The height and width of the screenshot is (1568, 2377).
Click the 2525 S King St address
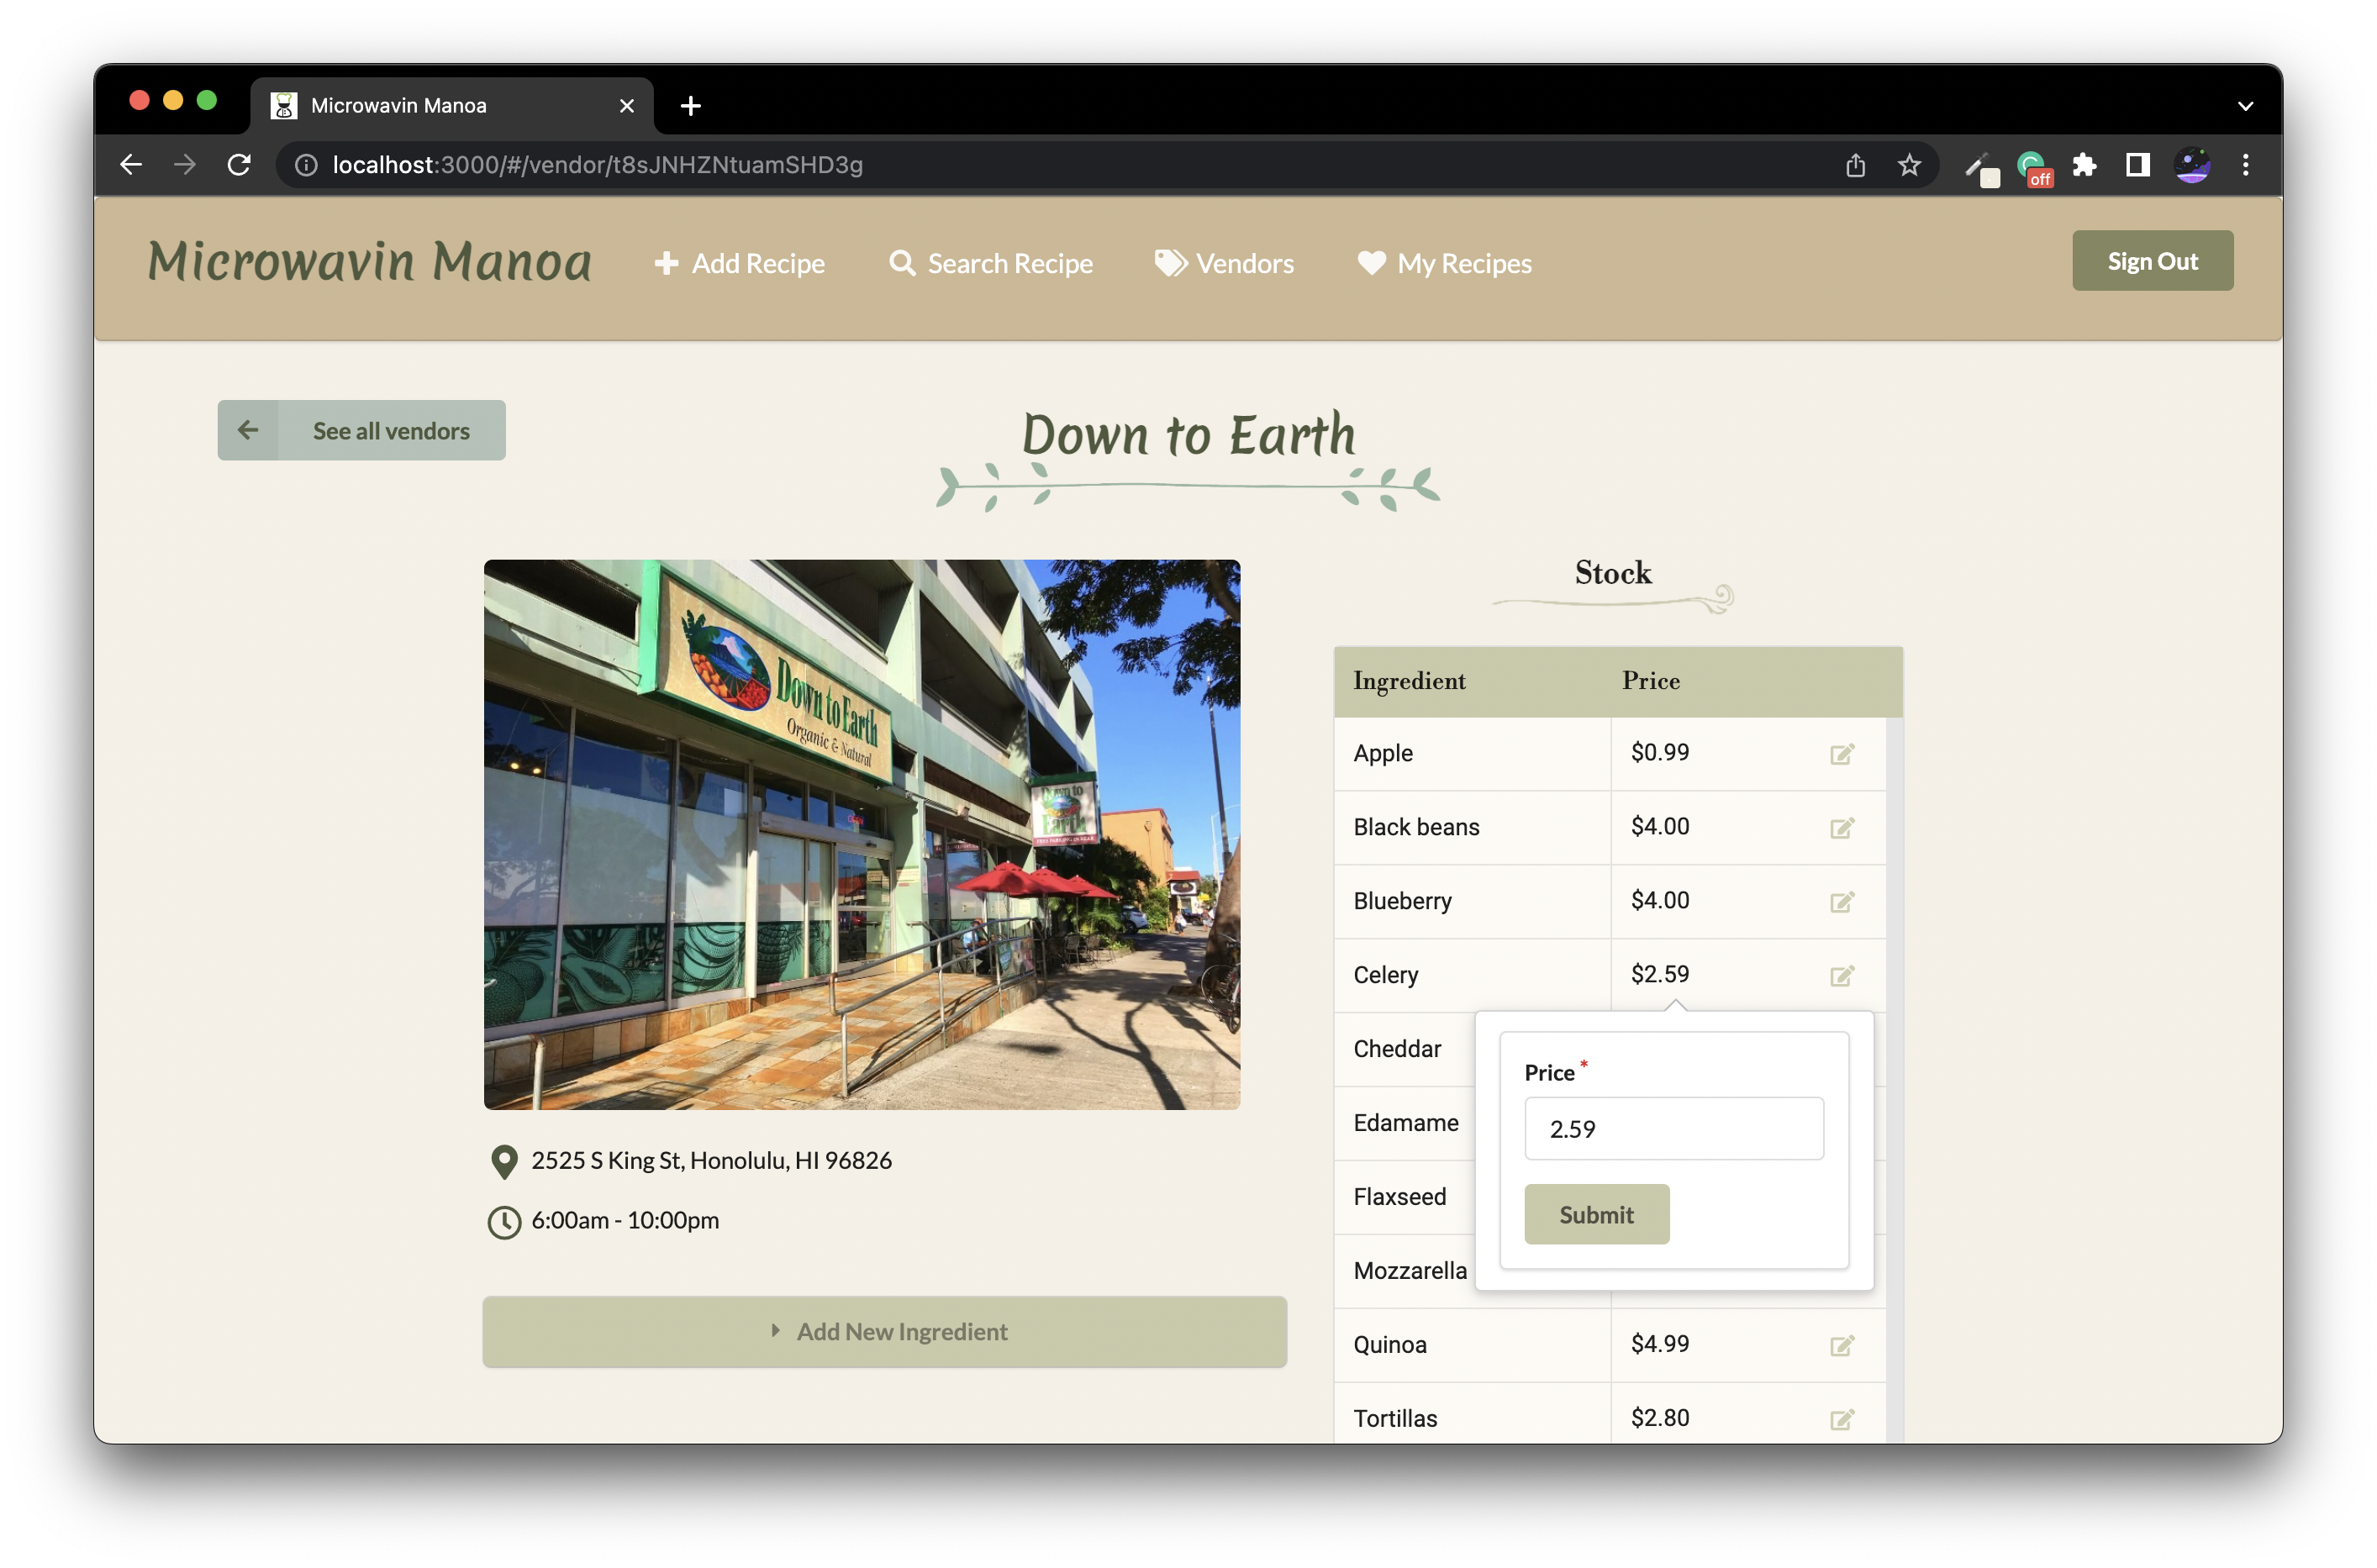tap(712, 1161)
